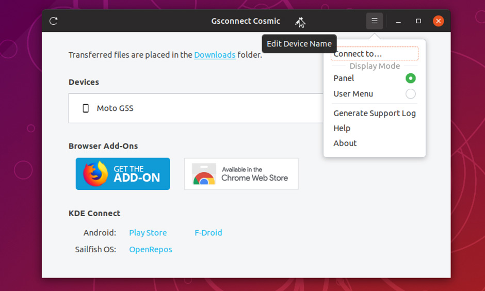Open the F-Droid link
Viewport: 485px width, 291px height.
(208, 233)
